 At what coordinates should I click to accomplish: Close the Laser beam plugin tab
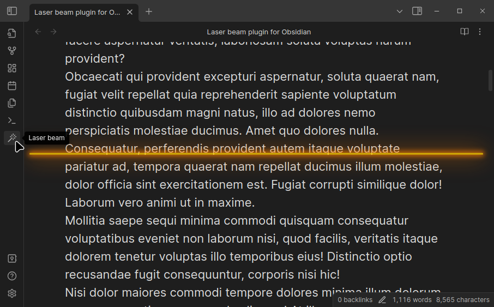pos(130,13)
